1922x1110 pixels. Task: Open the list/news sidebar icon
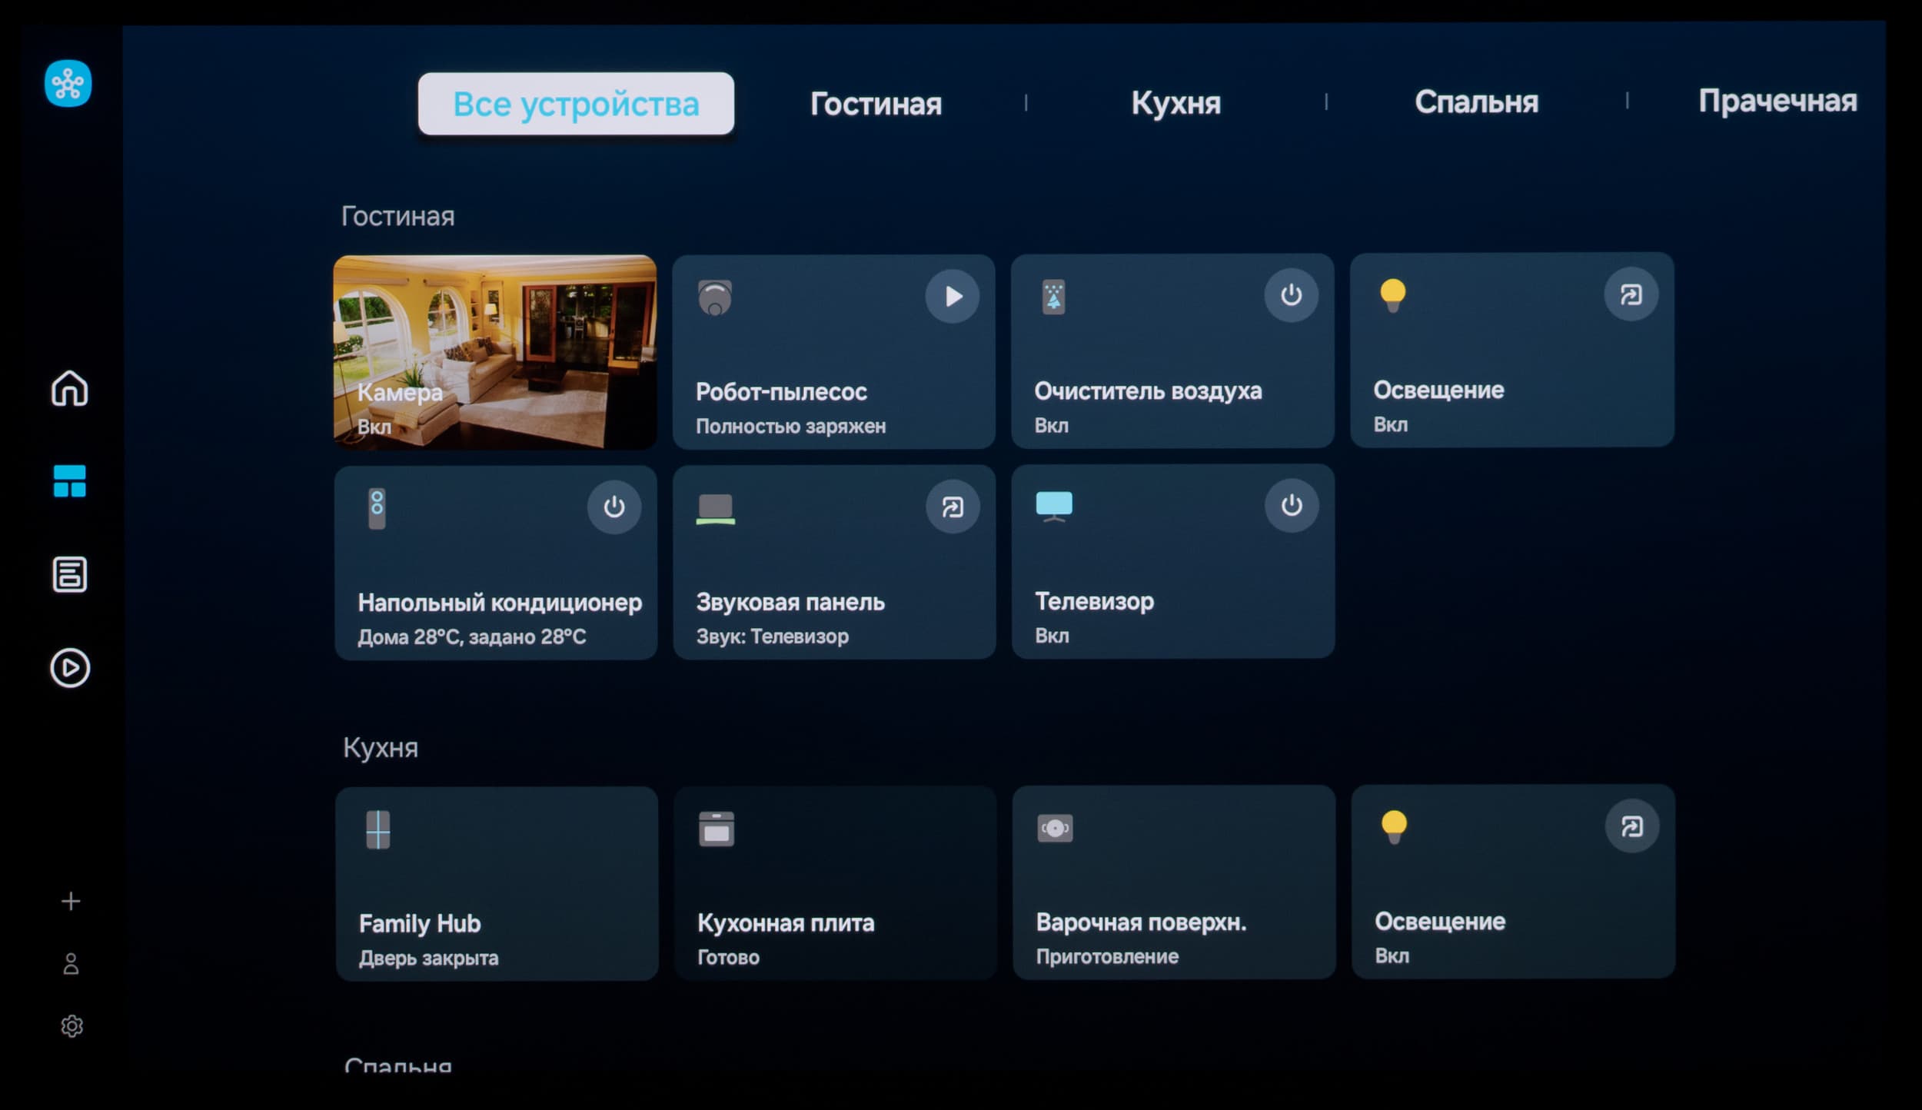69,574
